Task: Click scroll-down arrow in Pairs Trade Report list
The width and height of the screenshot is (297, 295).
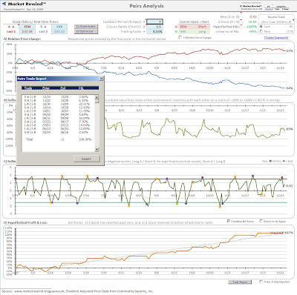Action: pyautogui.click(x=97, y=150)
